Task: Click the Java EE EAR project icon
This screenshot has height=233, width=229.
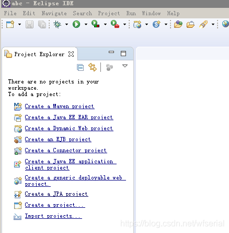Action: (x=18, y=118)
